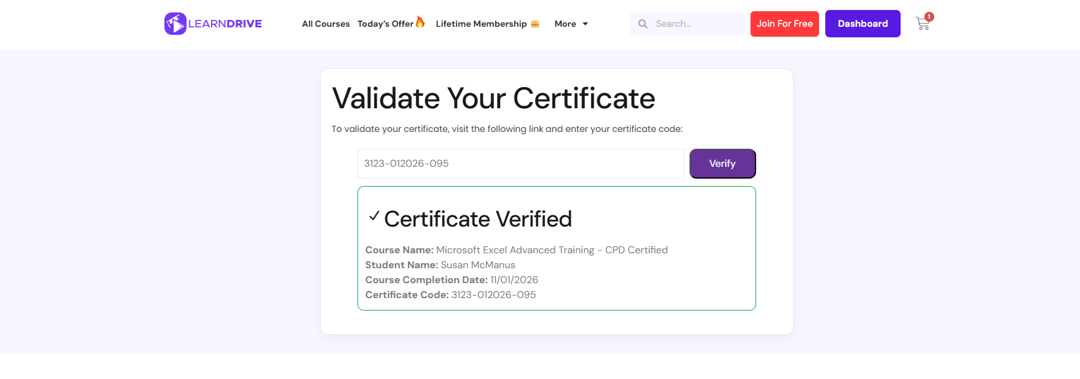Open the Dashboard button
1080x379 pixels.
(x=863, y=24)
